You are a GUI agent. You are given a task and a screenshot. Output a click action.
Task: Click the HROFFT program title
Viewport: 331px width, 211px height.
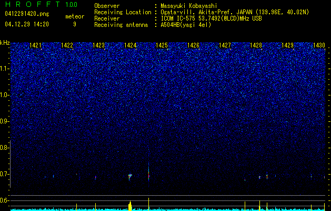tap(33, 4)
